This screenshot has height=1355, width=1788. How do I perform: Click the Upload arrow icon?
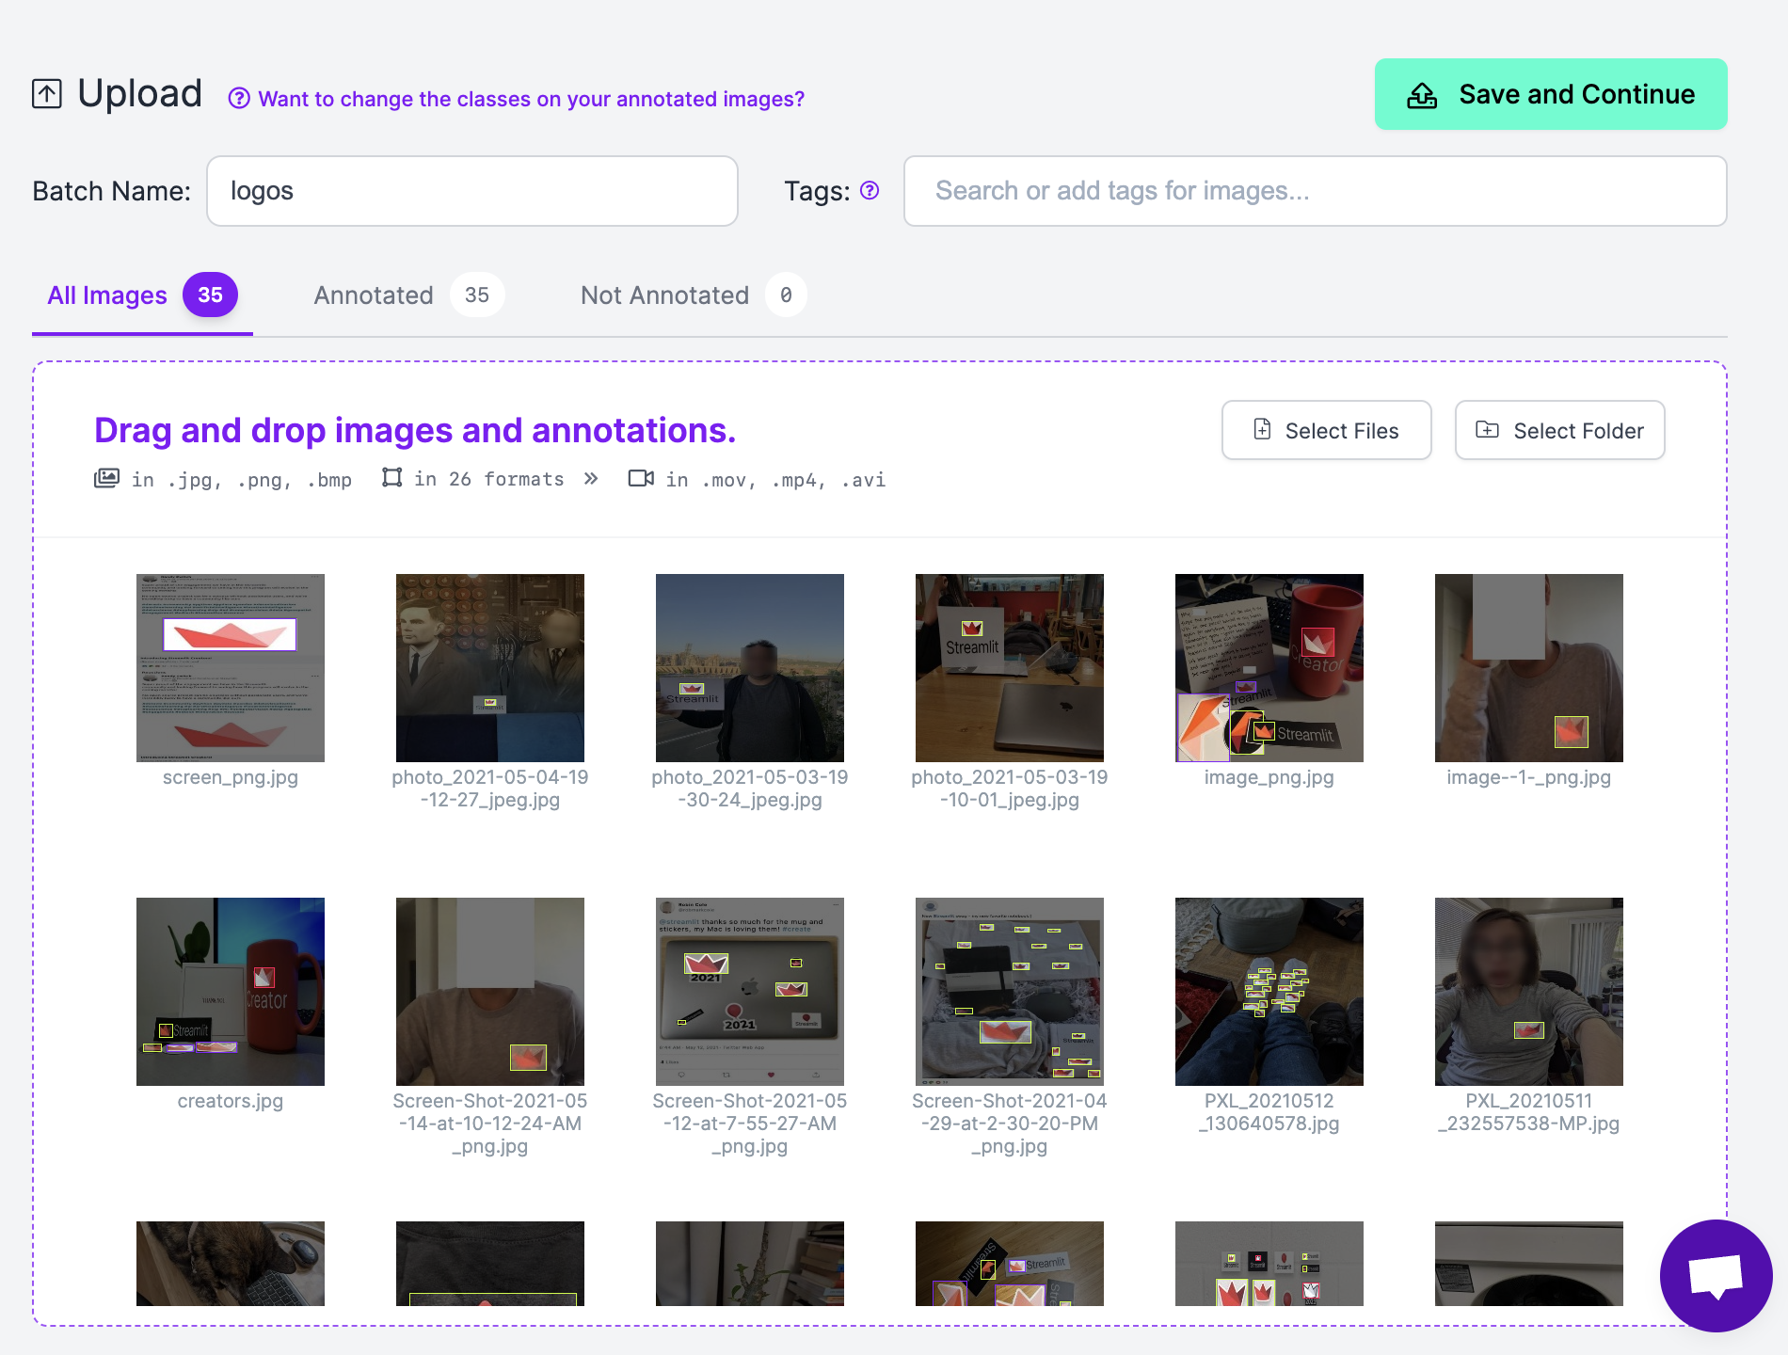pyautogui.click(x=45, y=93)
